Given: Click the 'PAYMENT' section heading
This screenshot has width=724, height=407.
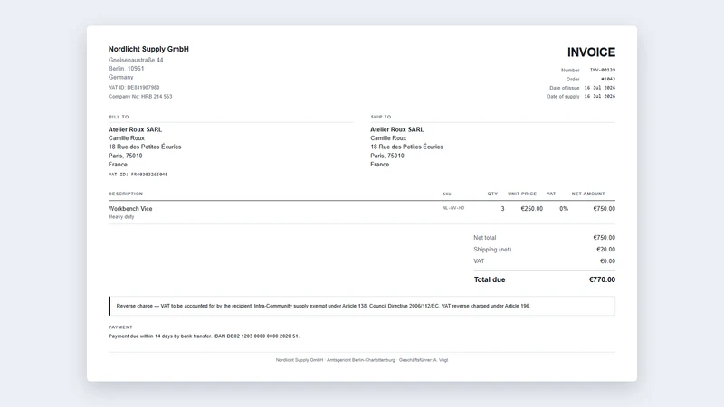Looking at the screenshot, I should [120, 327].
